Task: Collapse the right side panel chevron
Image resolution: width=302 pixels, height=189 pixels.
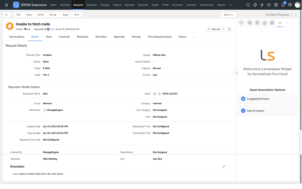Action: pos(236,73)
